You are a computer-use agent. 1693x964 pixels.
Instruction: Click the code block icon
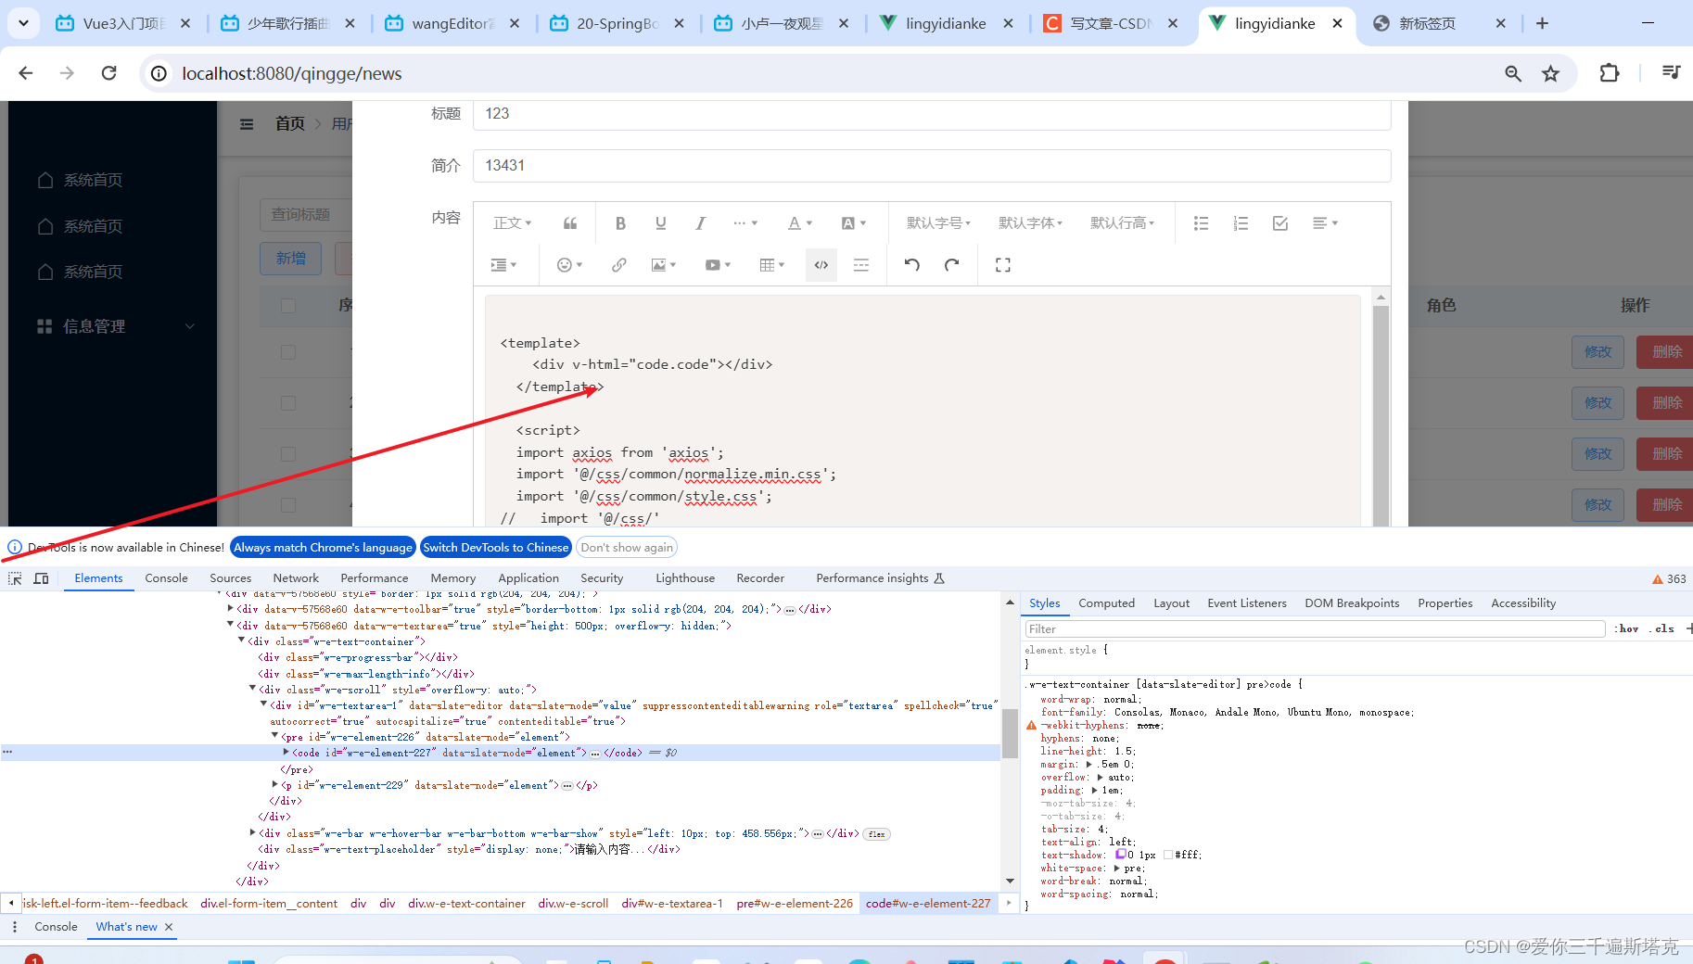(x=821, y=264)
